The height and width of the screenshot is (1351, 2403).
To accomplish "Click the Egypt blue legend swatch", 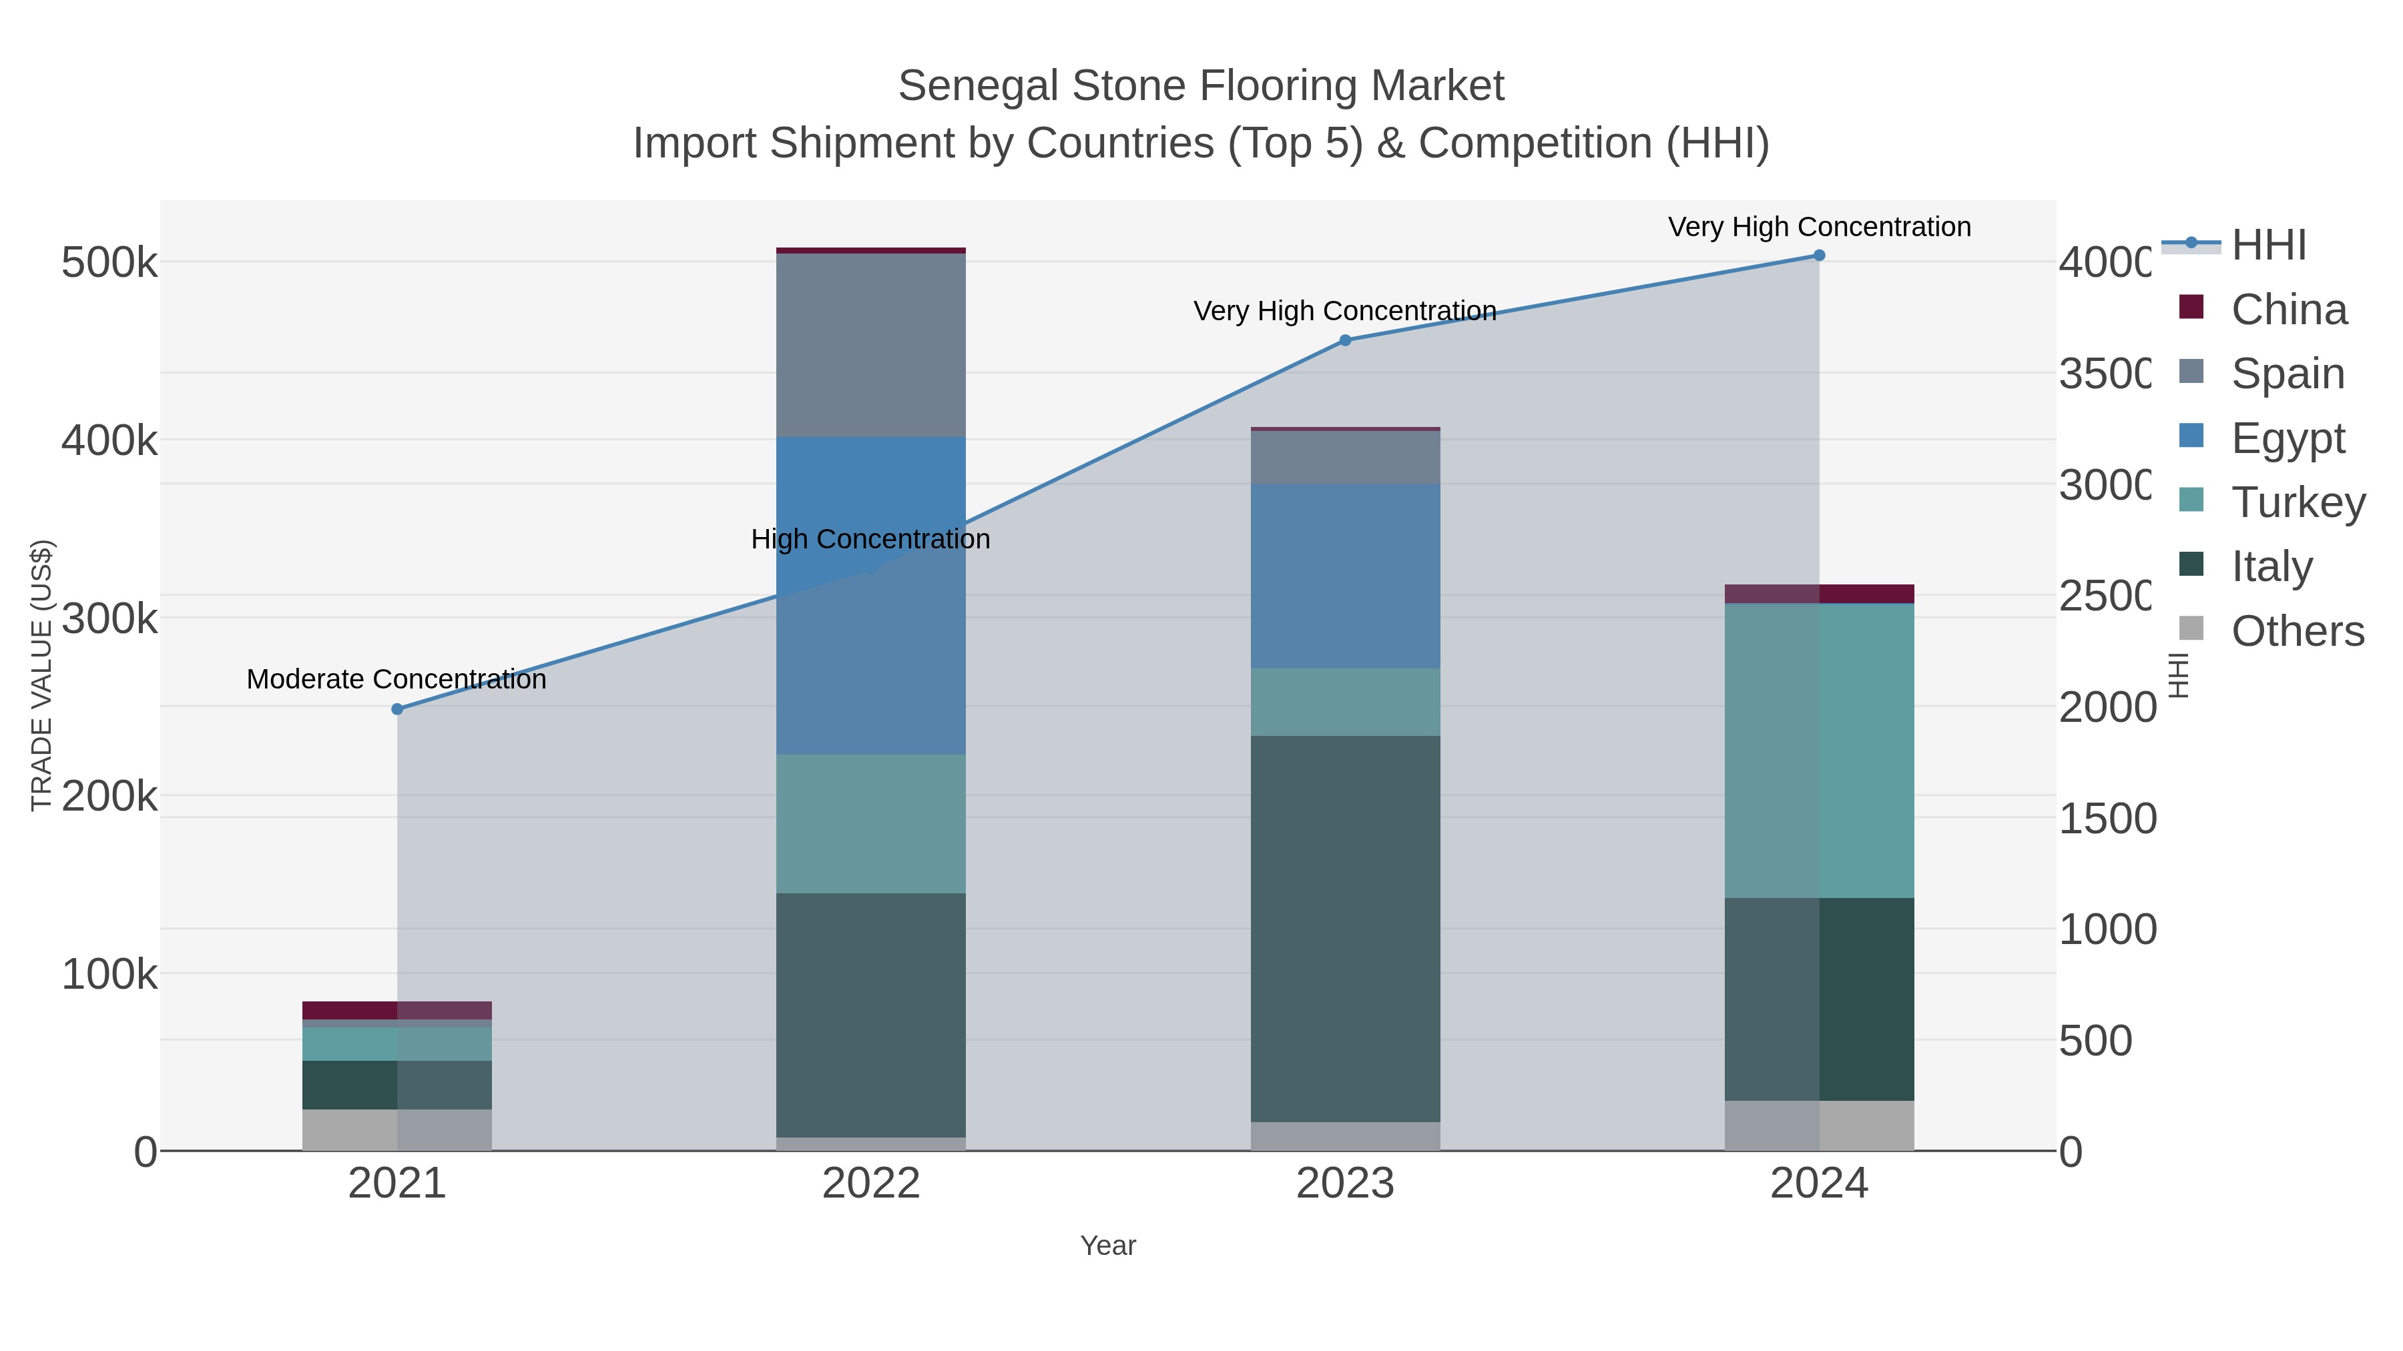I will [x=2191, y=436].
